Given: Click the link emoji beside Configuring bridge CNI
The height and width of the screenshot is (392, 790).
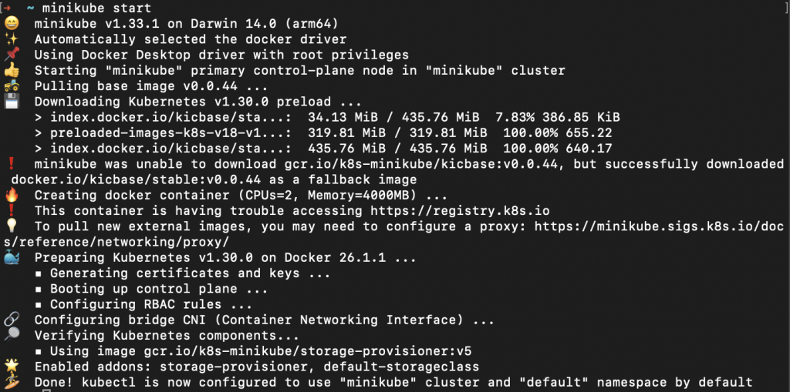Looking at the screenshot, I should 11,320.
